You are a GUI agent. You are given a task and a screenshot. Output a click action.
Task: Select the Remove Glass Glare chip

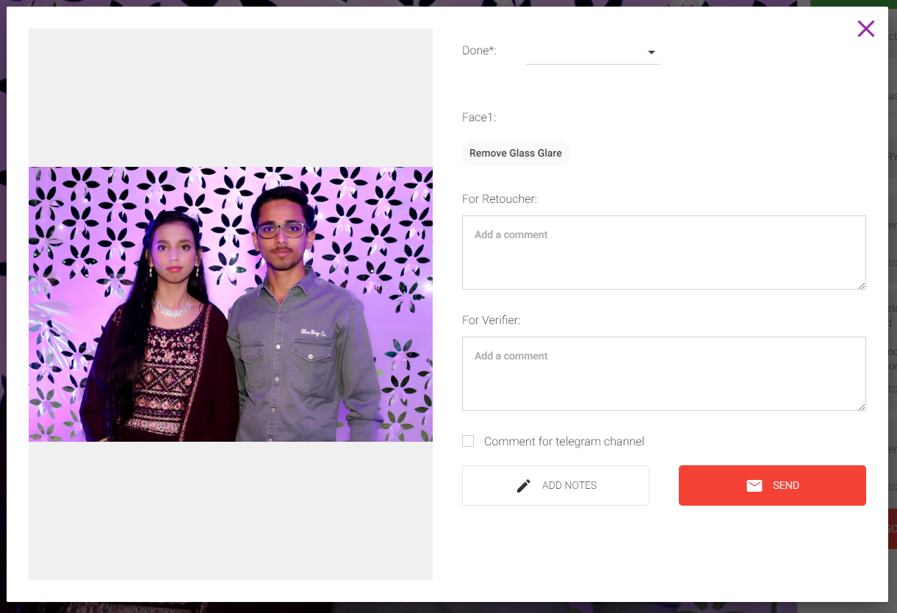515,154
